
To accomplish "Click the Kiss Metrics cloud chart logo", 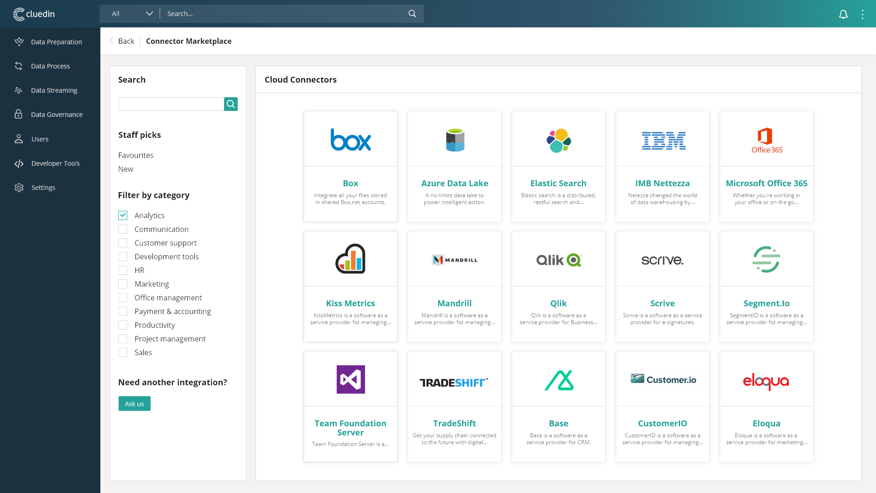I will (x=350, y=259).
